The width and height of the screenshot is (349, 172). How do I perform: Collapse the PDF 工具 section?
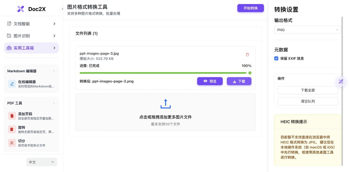click(x=54, y=103)
